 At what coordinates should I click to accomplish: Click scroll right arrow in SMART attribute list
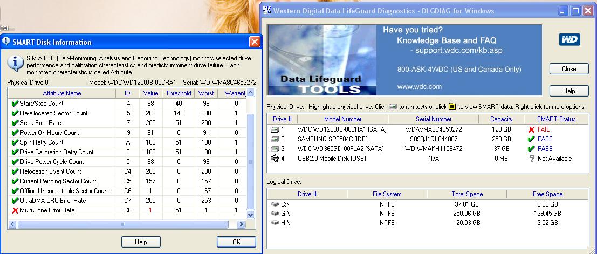241,224
